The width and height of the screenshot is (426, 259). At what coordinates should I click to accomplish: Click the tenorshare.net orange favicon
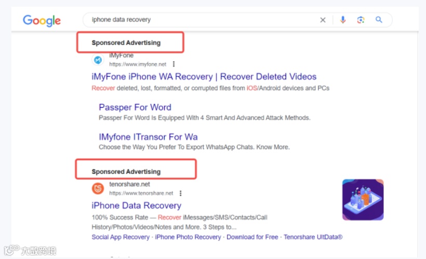[98, 189]
